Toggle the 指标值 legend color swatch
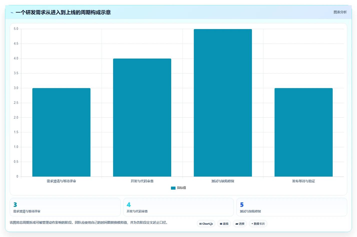The width and height of the screenshot is (357, 237). [x=173, y=188]
